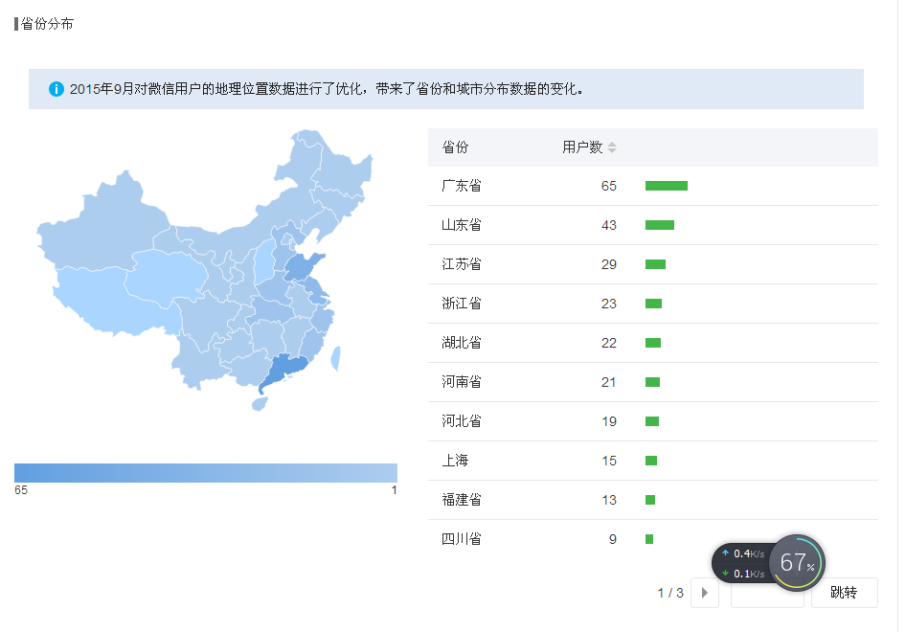Click the 跳转 button
The height and width of the screenshot is (632, 906).
pos(844,593)
